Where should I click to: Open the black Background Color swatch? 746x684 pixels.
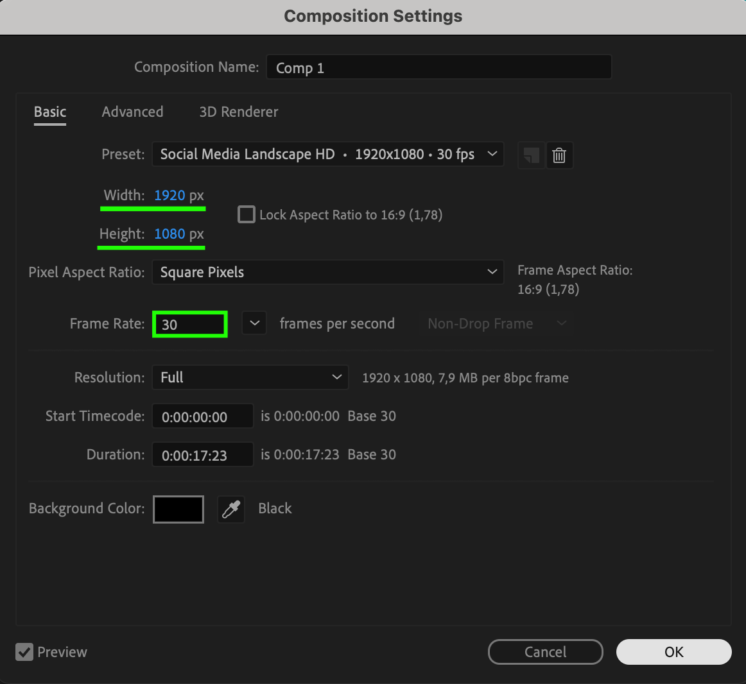178,509
